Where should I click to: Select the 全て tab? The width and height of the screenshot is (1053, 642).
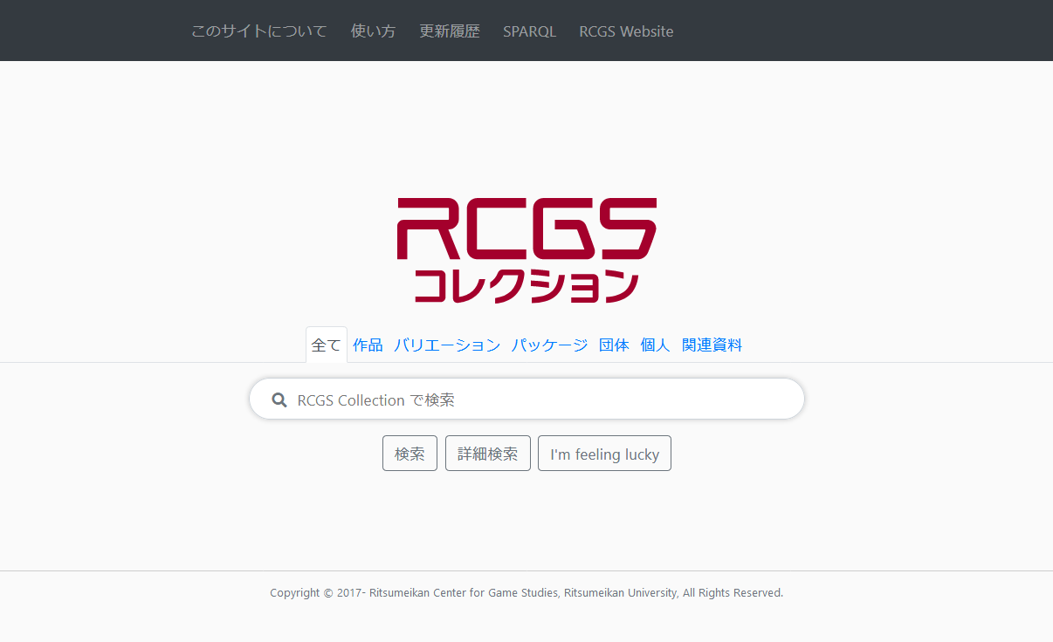327,345
